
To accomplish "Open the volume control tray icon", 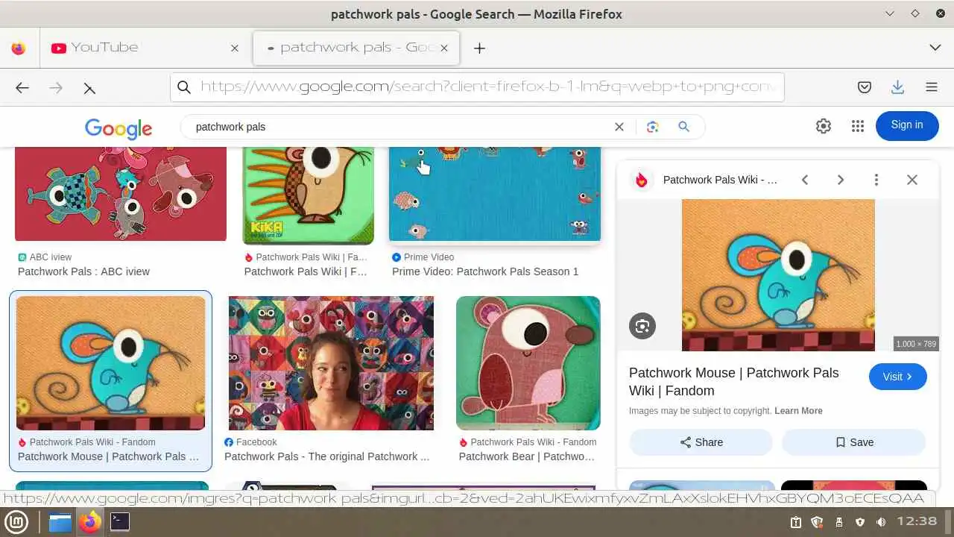I will pos(881,522).
